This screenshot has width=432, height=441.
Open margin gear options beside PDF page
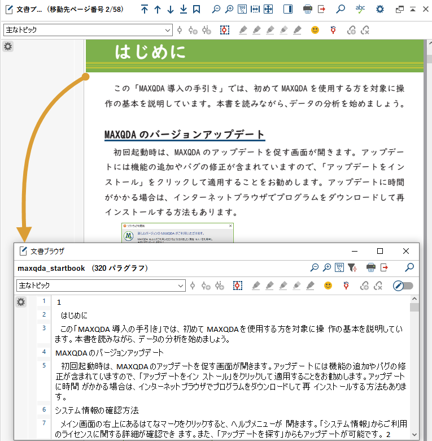8,46
